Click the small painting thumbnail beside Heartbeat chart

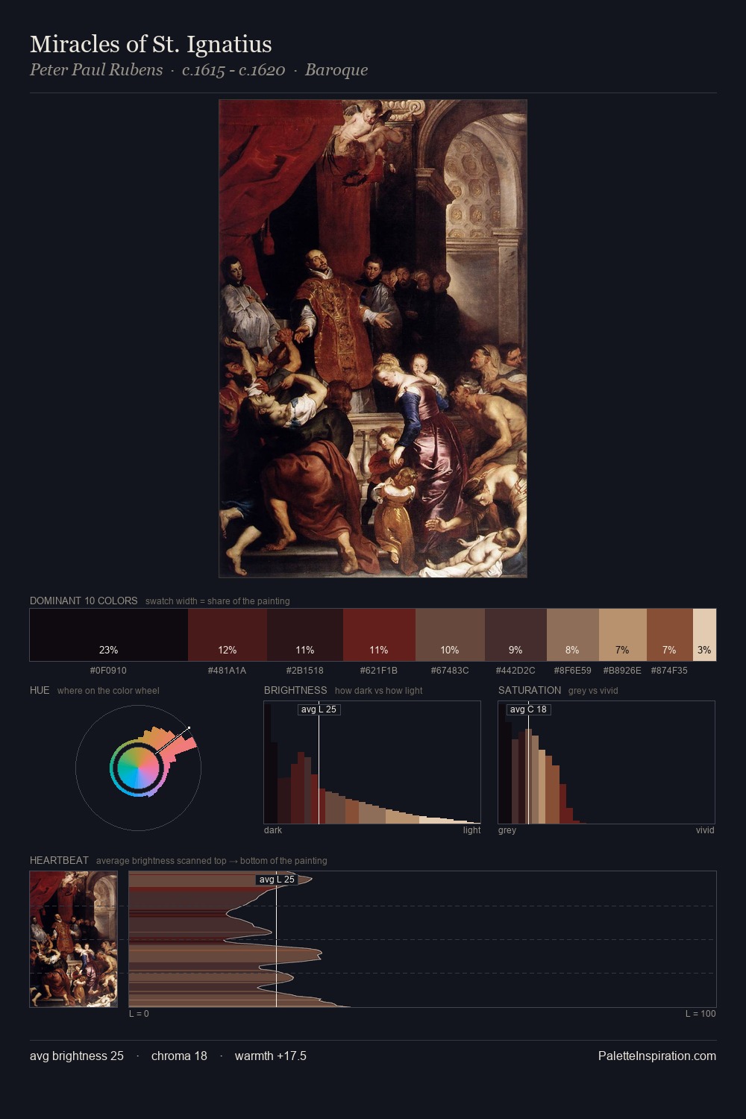[73, 939]
